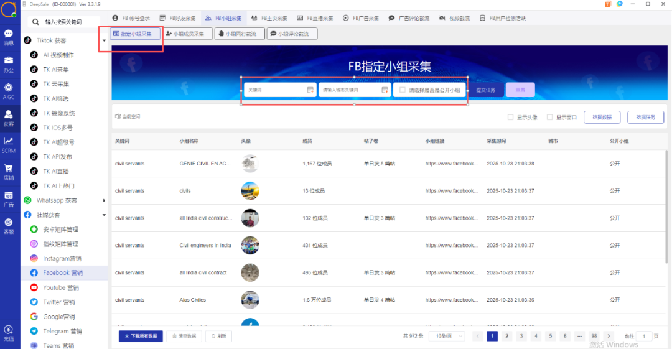Click the 挖掘数据 button
The image size is (672, 349).
pyautogui.click(x=602, y=117)
